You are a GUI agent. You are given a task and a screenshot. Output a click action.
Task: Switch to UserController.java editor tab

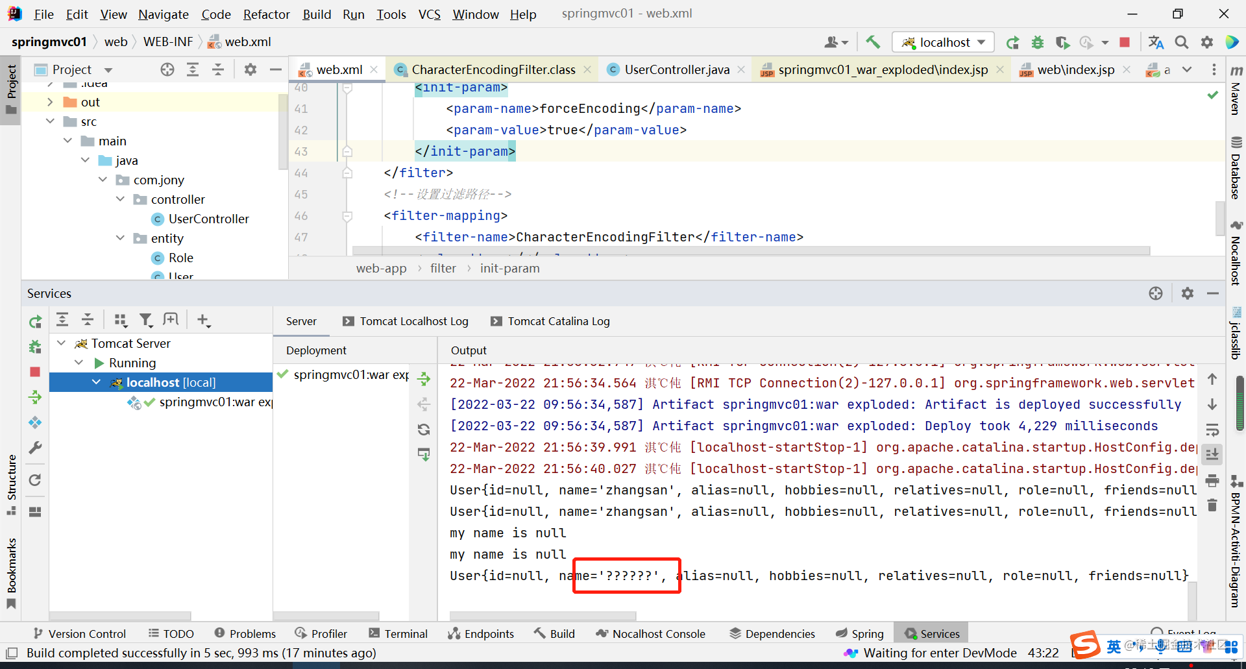(x=677, y=69)
